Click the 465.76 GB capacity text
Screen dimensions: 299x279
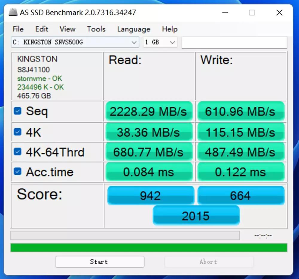[x=34, y=96]
